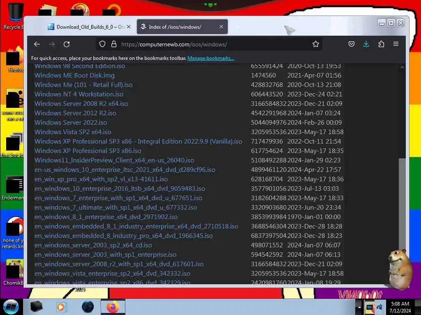Focus the URL address bar
Image resolution: width=421 pixels, height=315 pixels.
pos(209,44)
